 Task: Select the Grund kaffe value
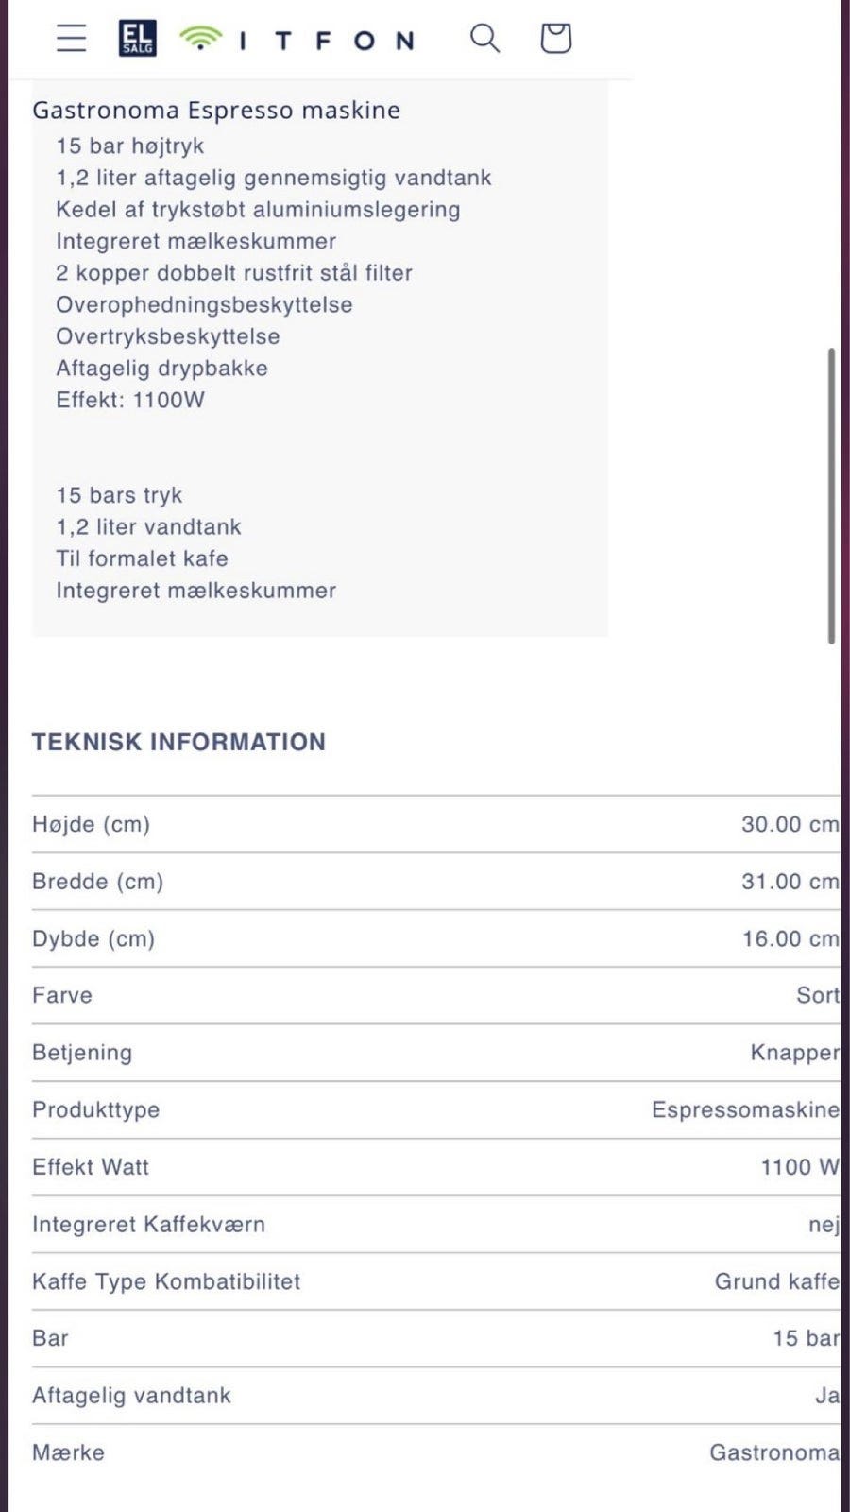pos(776,1281)
